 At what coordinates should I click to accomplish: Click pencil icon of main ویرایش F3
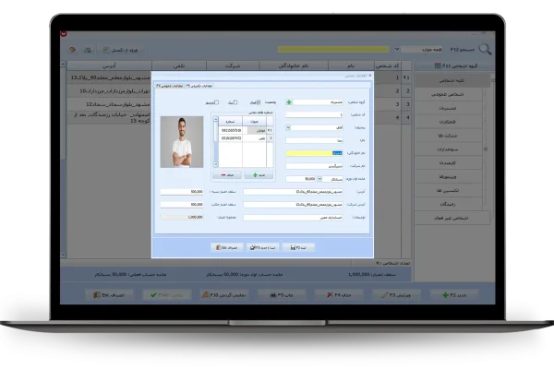point(385,294)
